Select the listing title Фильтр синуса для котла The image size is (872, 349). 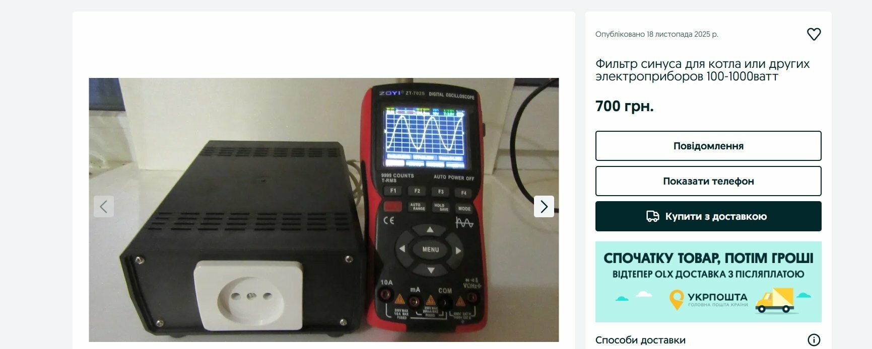coord(702,70)
